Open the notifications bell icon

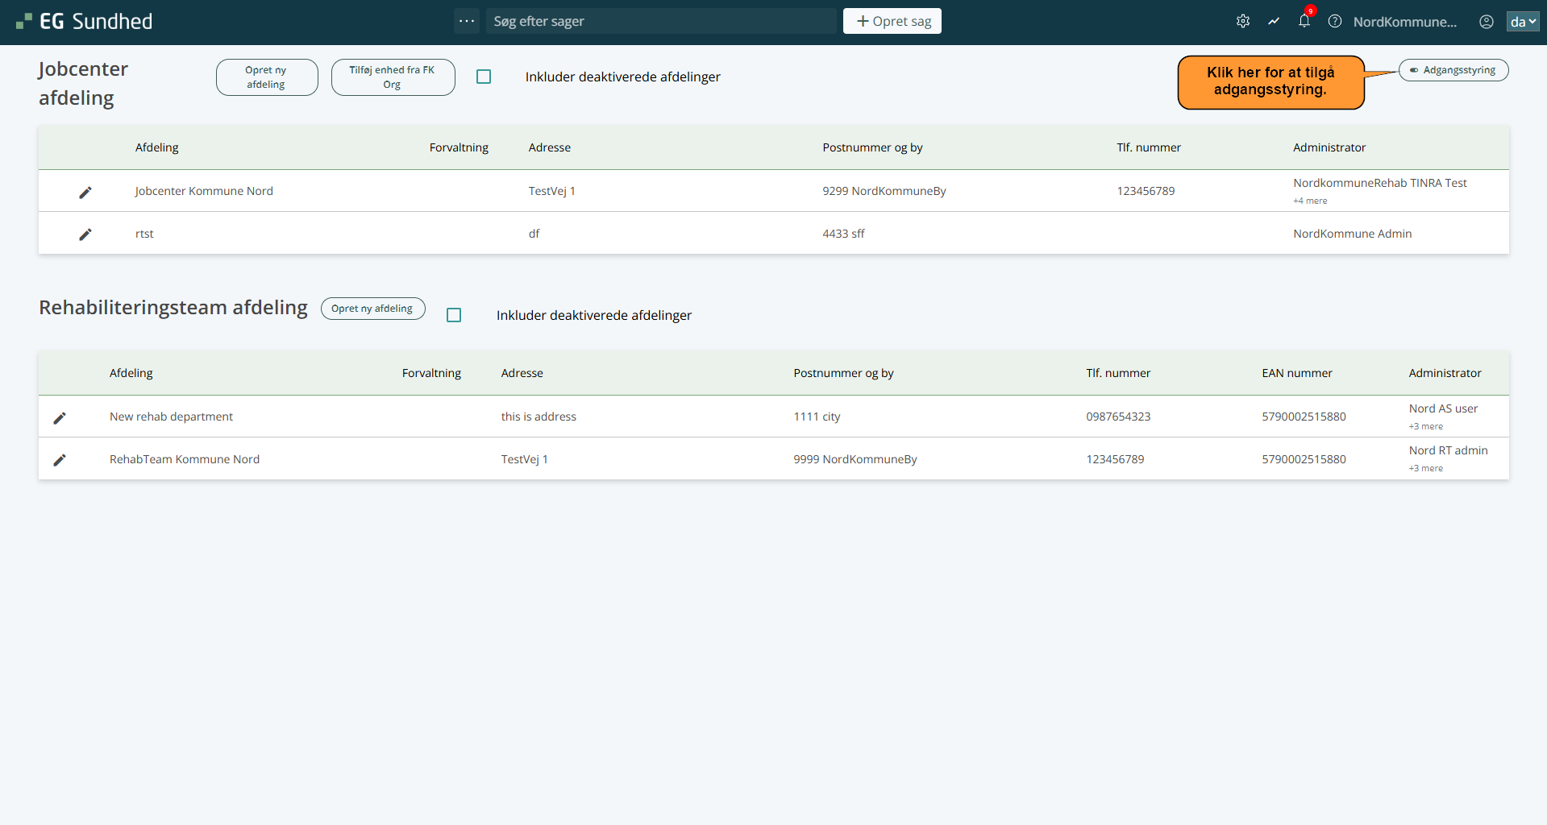point(1304,22)
